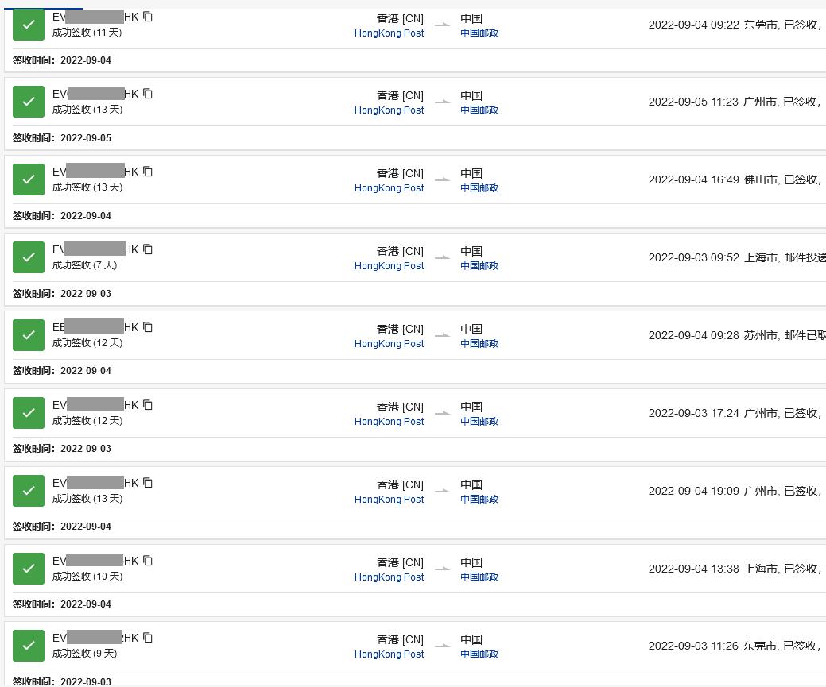Open HongKong Post link for the 10-day parcel
The width and height of the screenshot is (826, 687).
389,577
